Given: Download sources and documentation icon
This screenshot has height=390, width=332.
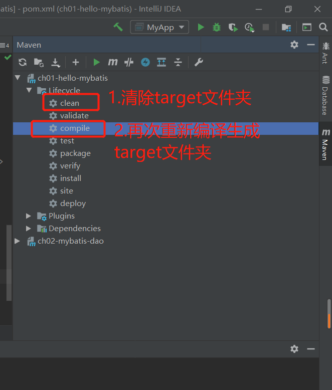Looking at the screenshot, I should [x=56, y=63].
